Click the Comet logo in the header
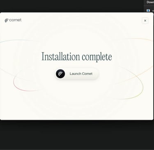154x150 pixels. click(13, 20)
